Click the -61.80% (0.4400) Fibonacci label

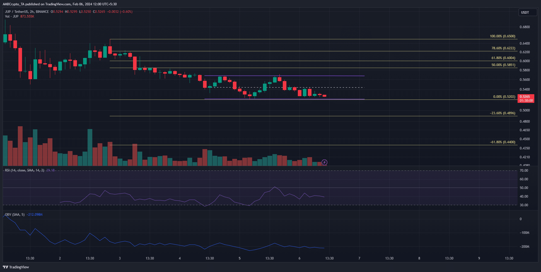(503, 142)
